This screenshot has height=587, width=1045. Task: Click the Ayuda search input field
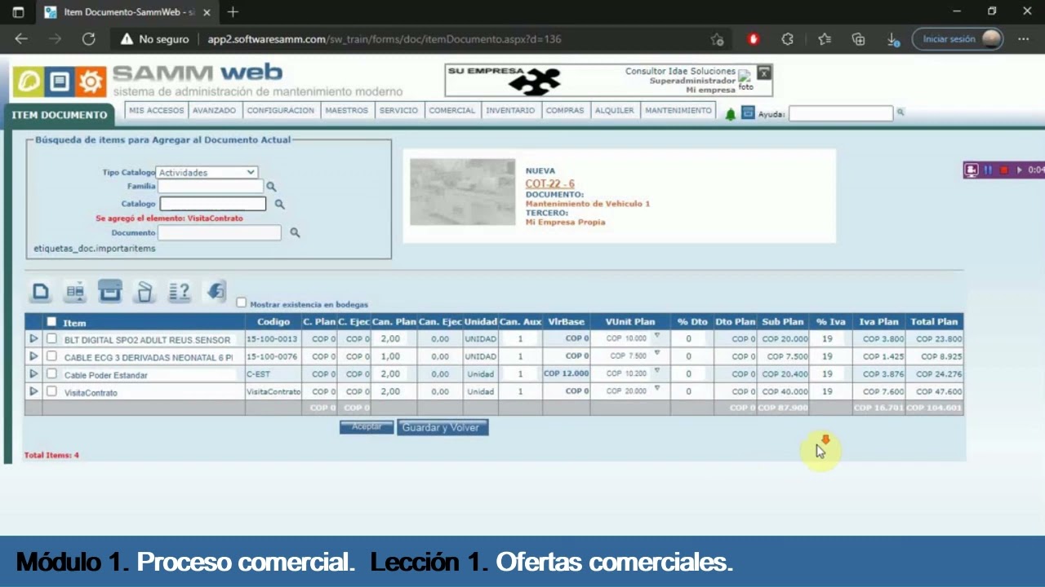click(x=841, y=114)
